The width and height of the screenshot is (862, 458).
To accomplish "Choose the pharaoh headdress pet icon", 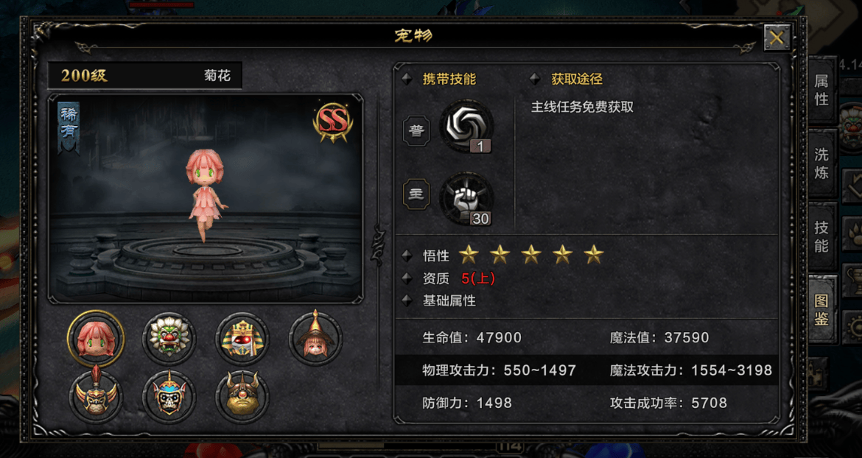I will point(242,339).
